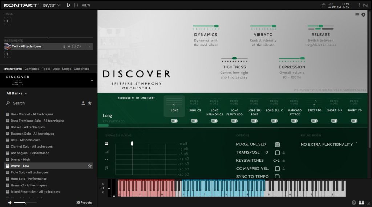
Task: Open the VIEW menu
Action: (x=86, y=5)
